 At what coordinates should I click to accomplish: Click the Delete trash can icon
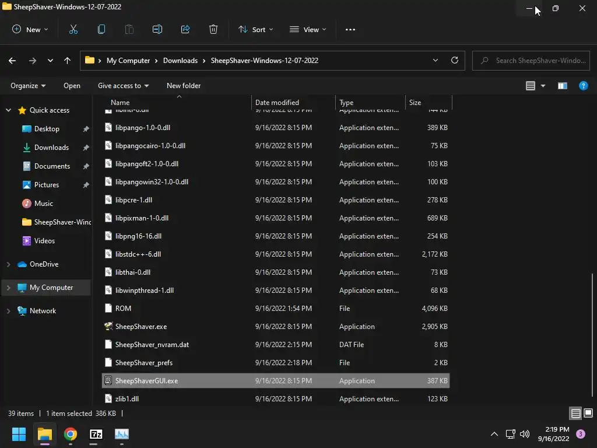coord(213,29)
